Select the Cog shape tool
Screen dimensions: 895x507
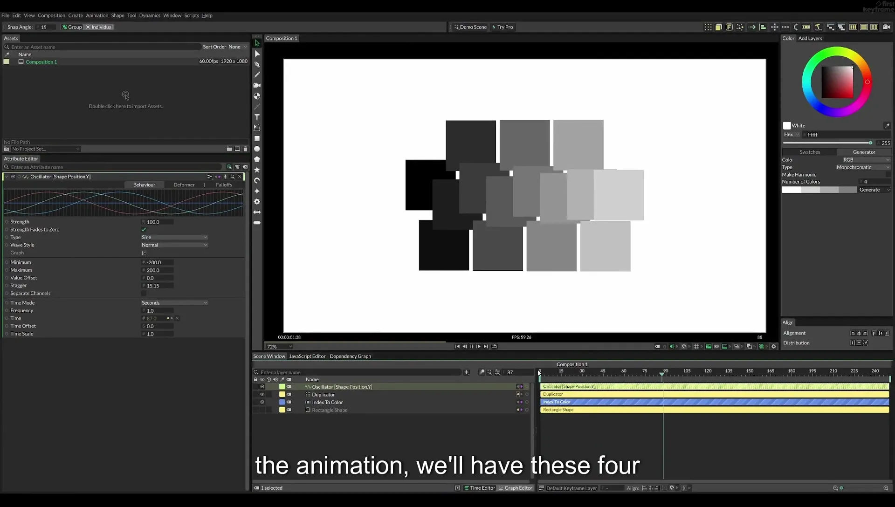click(257, 202)
